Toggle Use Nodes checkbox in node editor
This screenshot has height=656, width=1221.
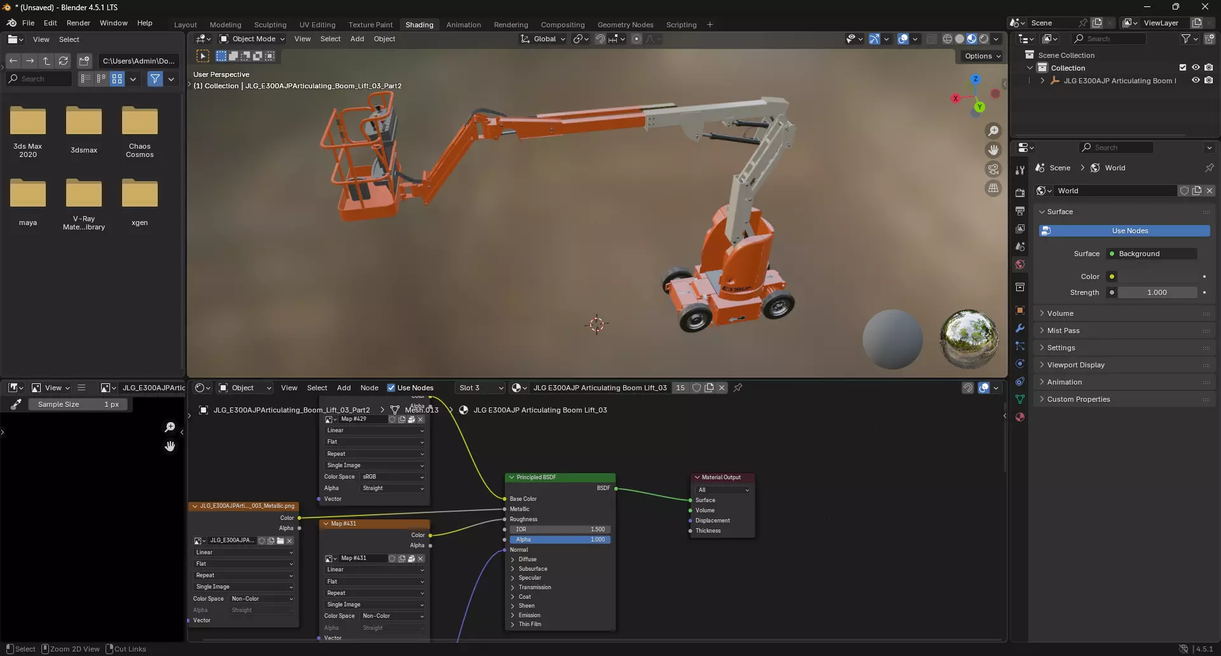391,388
